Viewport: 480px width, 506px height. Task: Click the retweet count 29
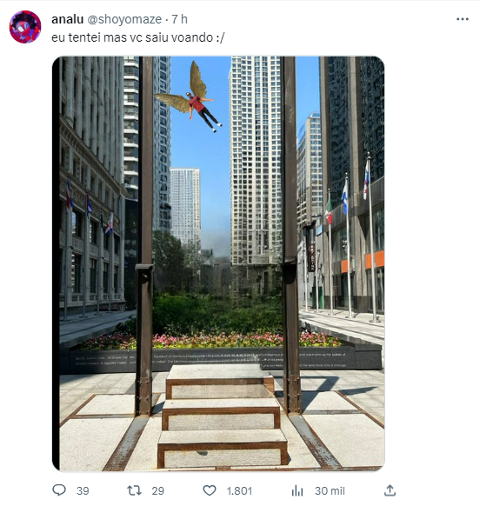(x=158, y=491)
